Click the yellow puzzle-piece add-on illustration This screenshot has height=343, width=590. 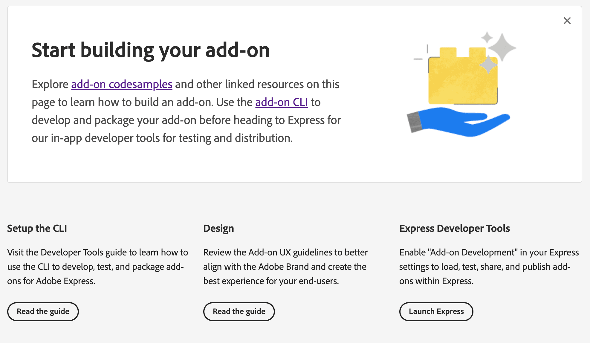(464, 81)
